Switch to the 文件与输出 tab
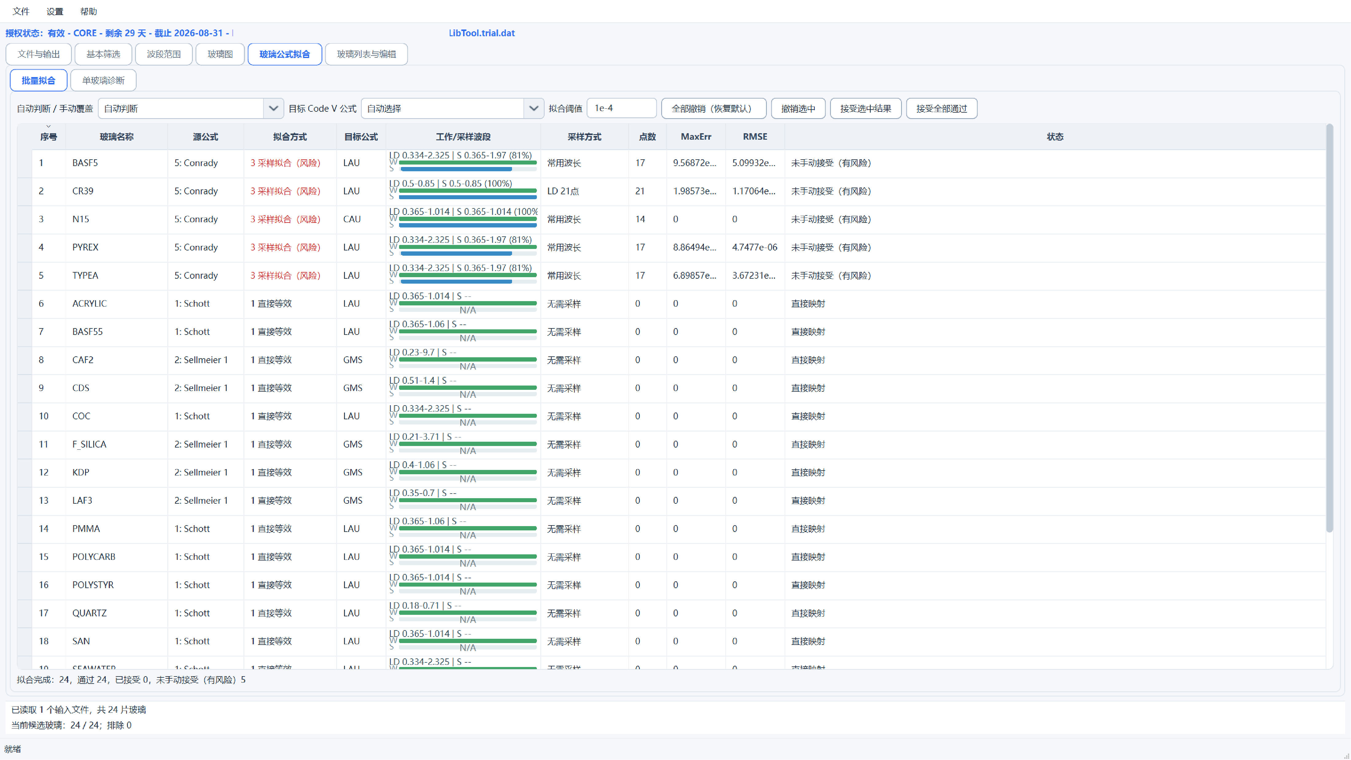 [39, 54]
